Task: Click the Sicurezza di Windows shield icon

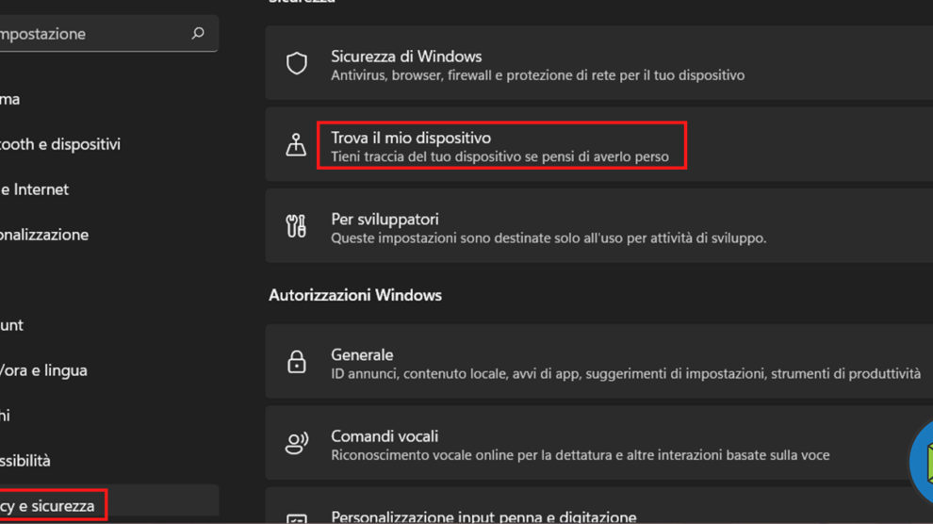Action: (x=297, y=64)
